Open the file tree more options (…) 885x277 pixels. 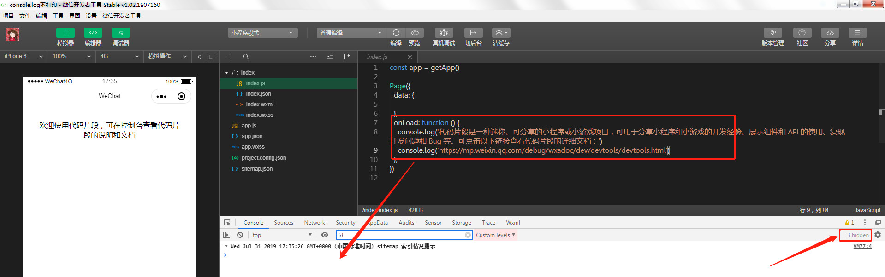point(313,57)
